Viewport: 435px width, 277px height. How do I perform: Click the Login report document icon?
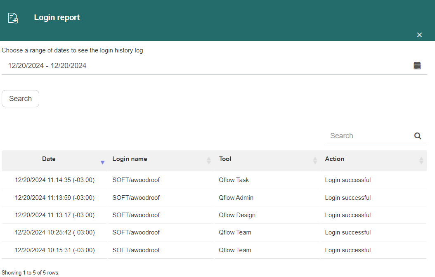pyautogui.click(x=13, y=18)
